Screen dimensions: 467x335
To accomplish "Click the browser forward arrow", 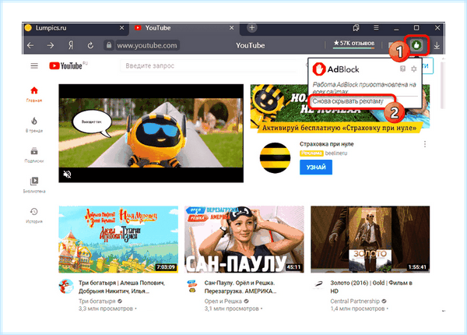I will pos(51,45).
